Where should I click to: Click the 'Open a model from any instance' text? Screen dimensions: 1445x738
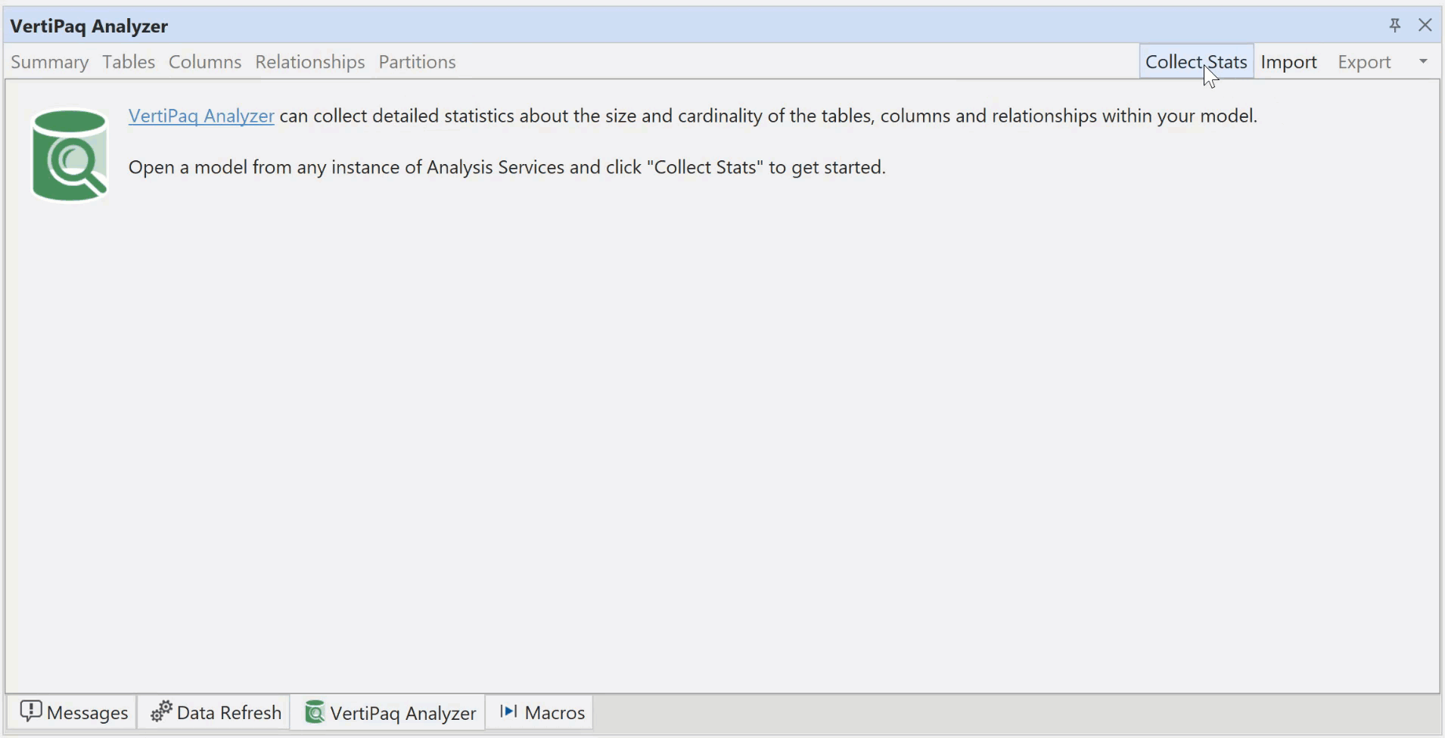point(507,167)
